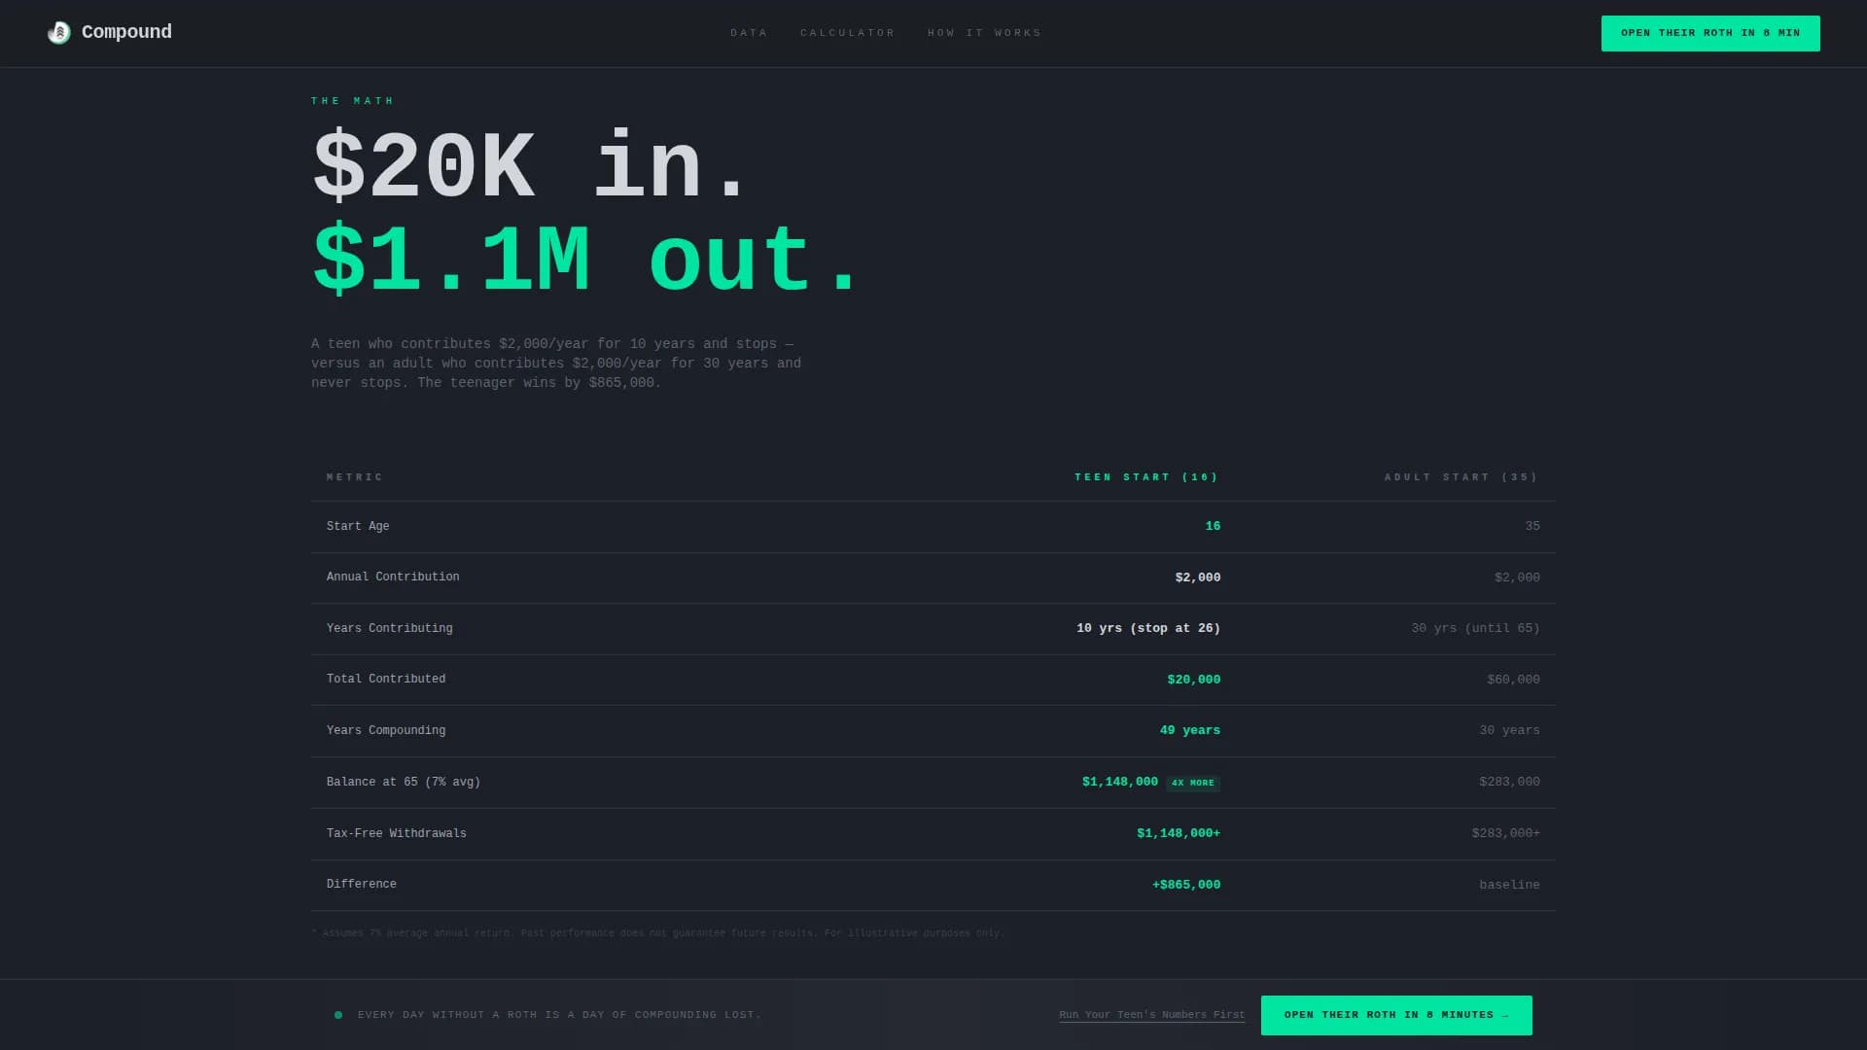Click the $60,000 total contributed value
Image resolution: width=1867 pixels, height=1050 pixels.
[x=1513, y=680]
